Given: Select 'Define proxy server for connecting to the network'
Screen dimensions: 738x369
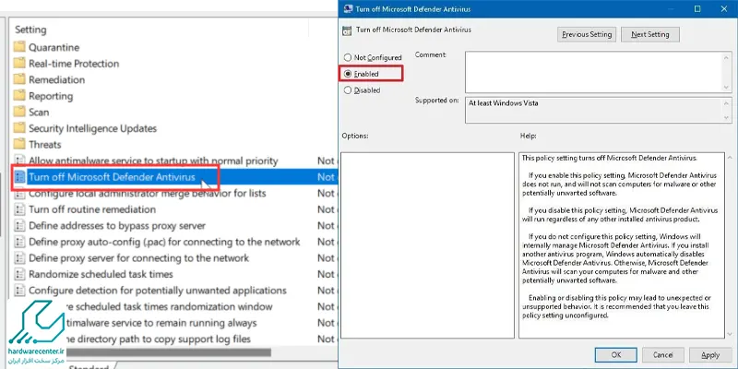Looking at the screenshot, I should (x=139, y=258).
